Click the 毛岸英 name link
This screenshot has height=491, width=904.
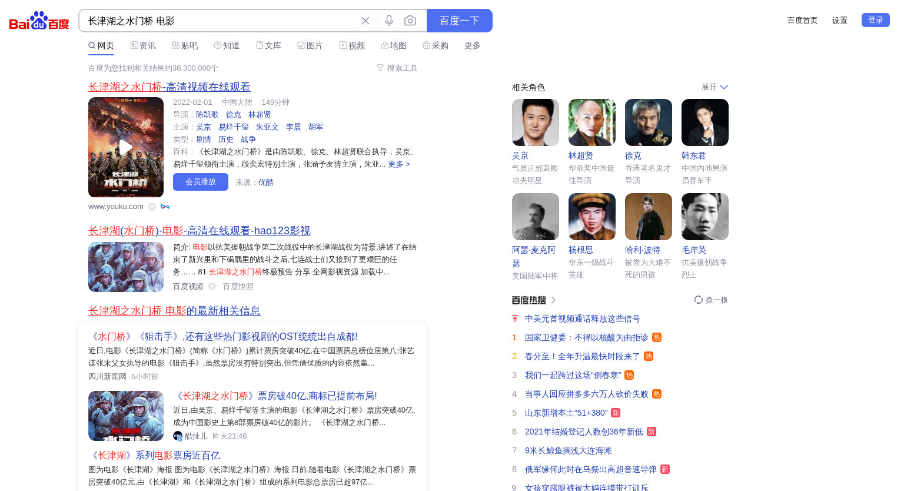point(694,250)
